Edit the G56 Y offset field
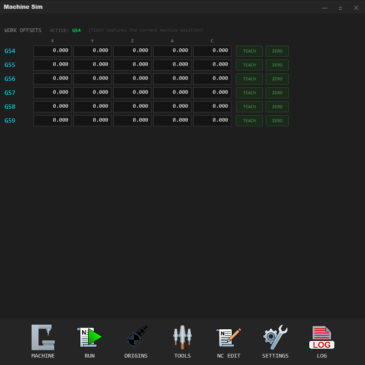The image size is (365, 365). pyautogui.click(x=92, y=79)
